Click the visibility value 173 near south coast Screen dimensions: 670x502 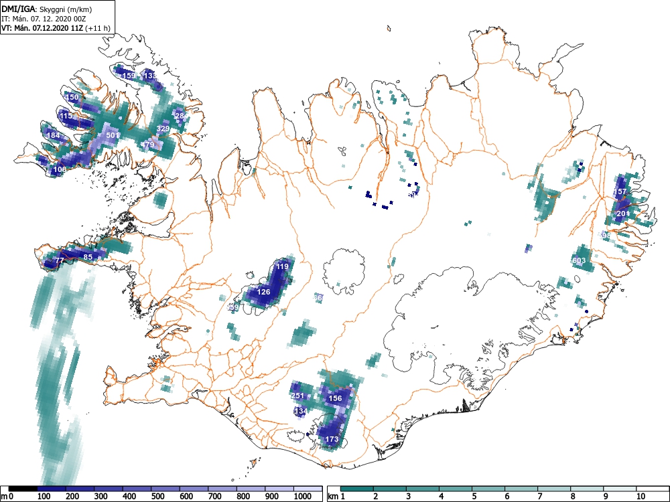coord(332,439)
